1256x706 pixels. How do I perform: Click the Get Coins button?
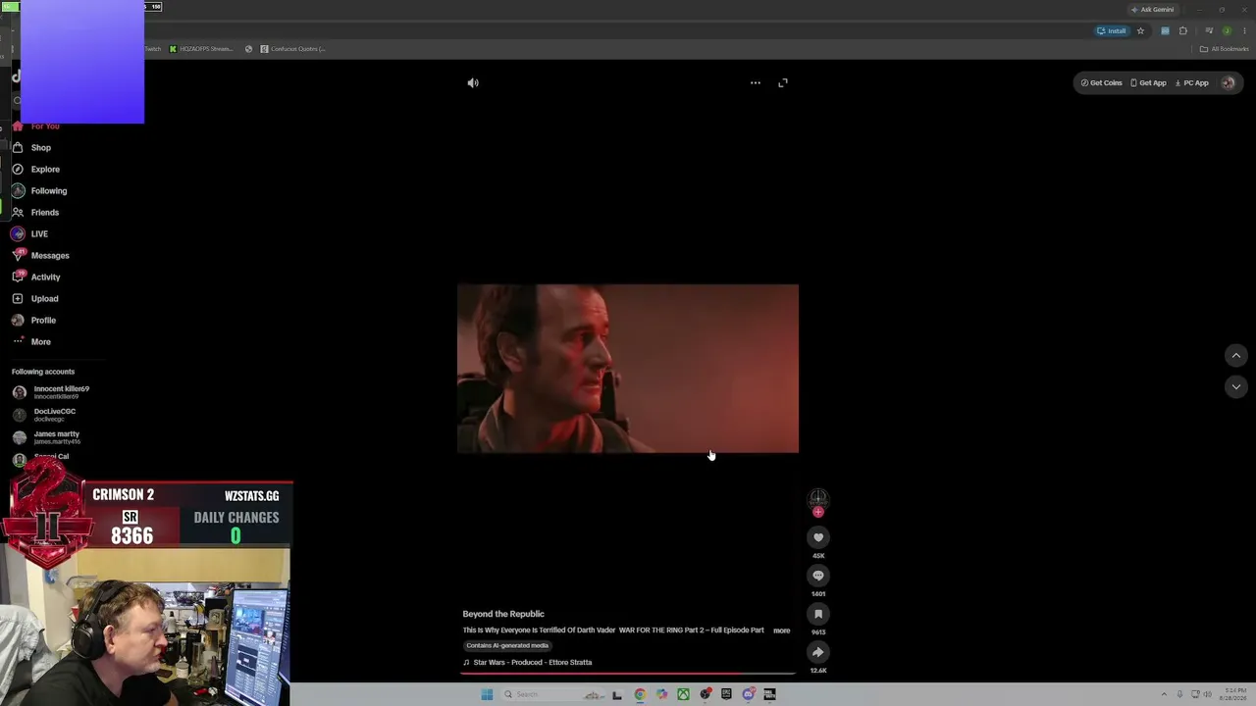click(1101, 83)
